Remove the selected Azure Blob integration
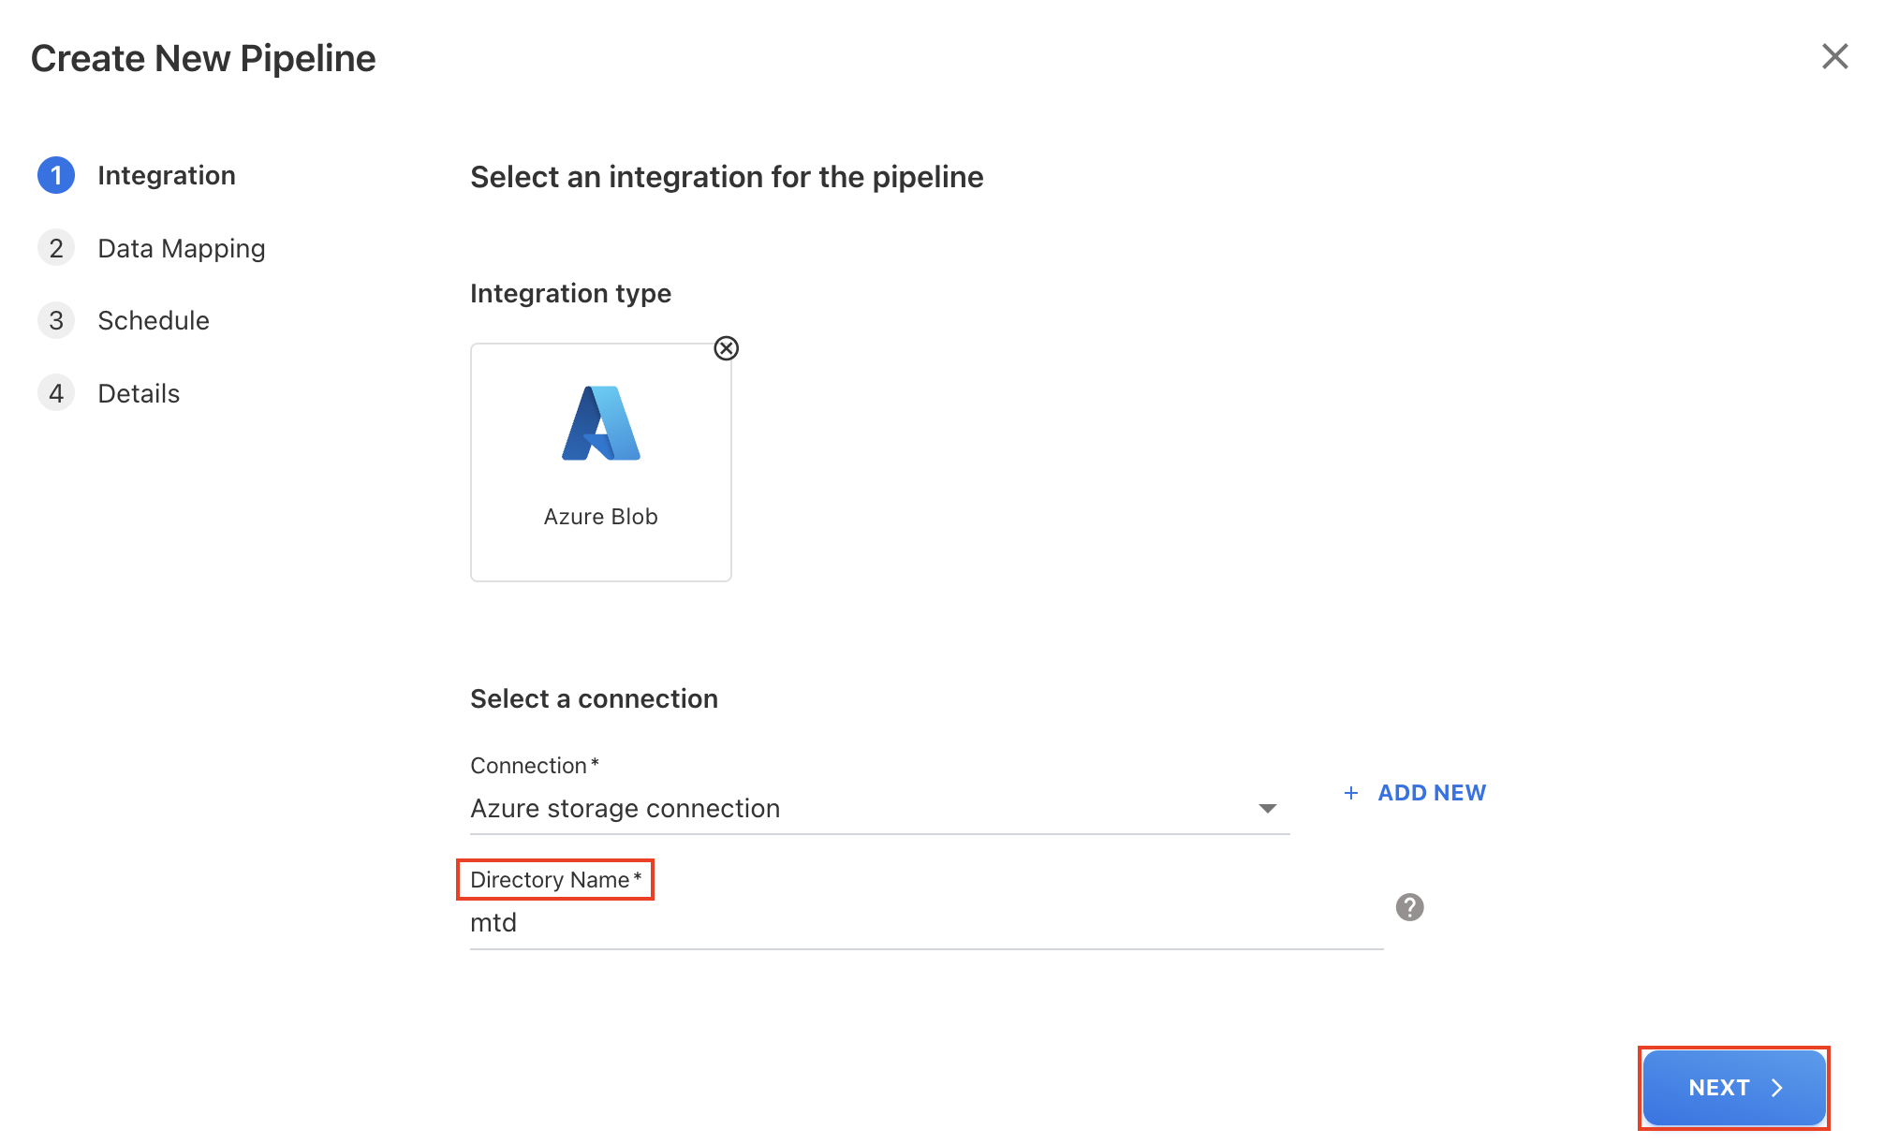The width and height of the screenshot is (1884, 1144). coord(727,348)
